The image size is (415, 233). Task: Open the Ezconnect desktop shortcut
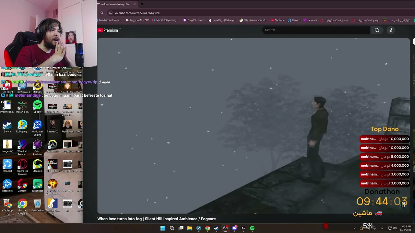37,186
